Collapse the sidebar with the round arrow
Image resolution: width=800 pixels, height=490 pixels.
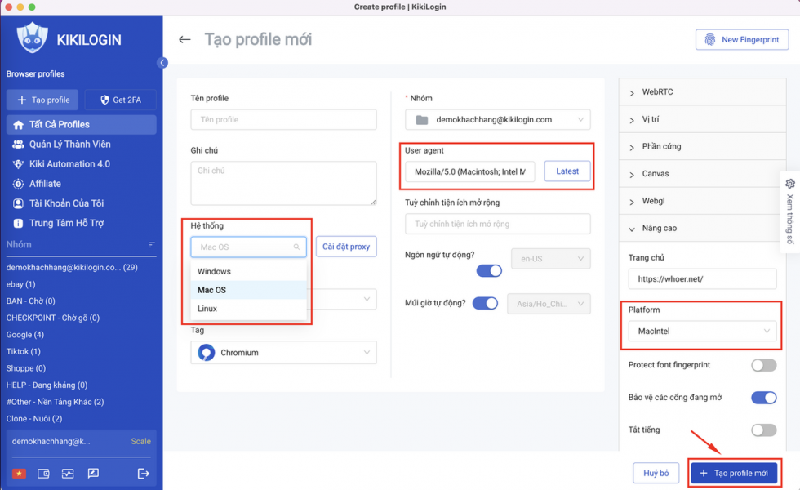[162, 63]
